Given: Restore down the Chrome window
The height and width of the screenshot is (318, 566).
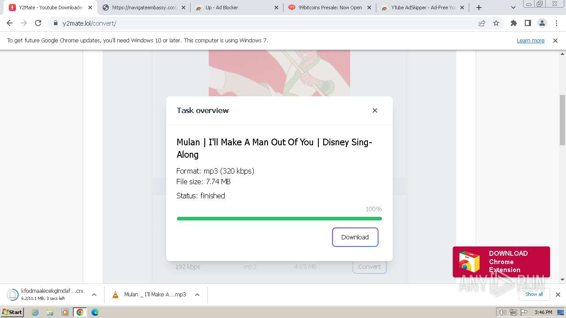Looking at the screenshot, I should (540, 4).
